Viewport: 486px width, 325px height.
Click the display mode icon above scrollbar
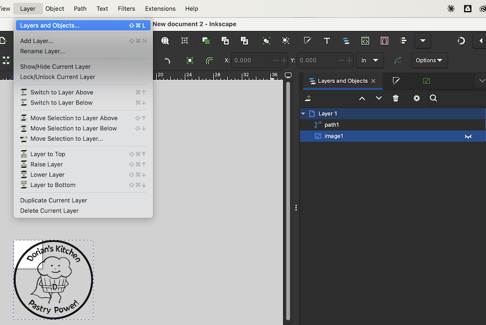click(288, 75)
